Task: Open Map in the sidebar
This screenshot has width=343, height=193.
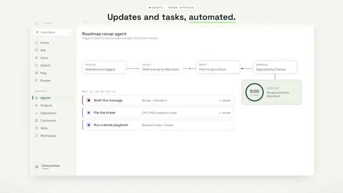Action: coord(53,73)
